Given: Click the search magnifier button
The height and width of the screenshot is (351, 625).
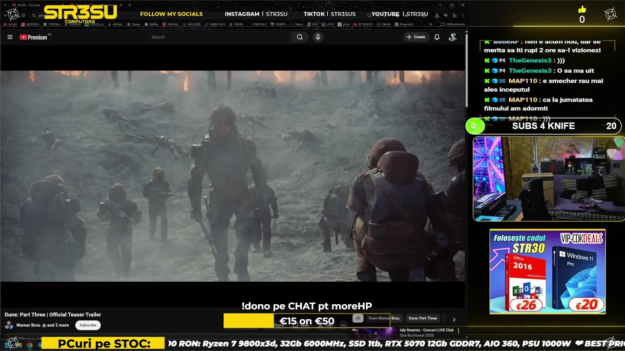Looking at the screenshot, I should pos(299,37).
